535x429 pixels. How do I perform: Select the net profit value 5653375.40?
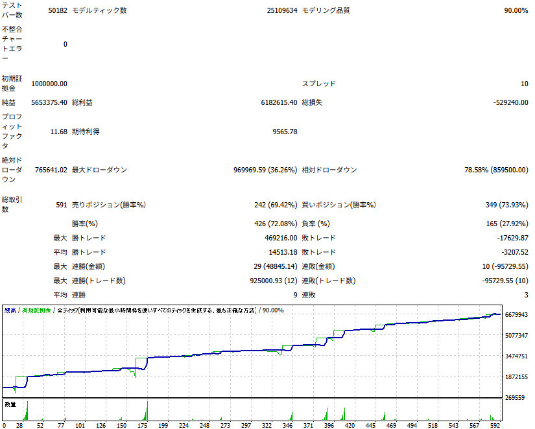(x=49, y=102)
